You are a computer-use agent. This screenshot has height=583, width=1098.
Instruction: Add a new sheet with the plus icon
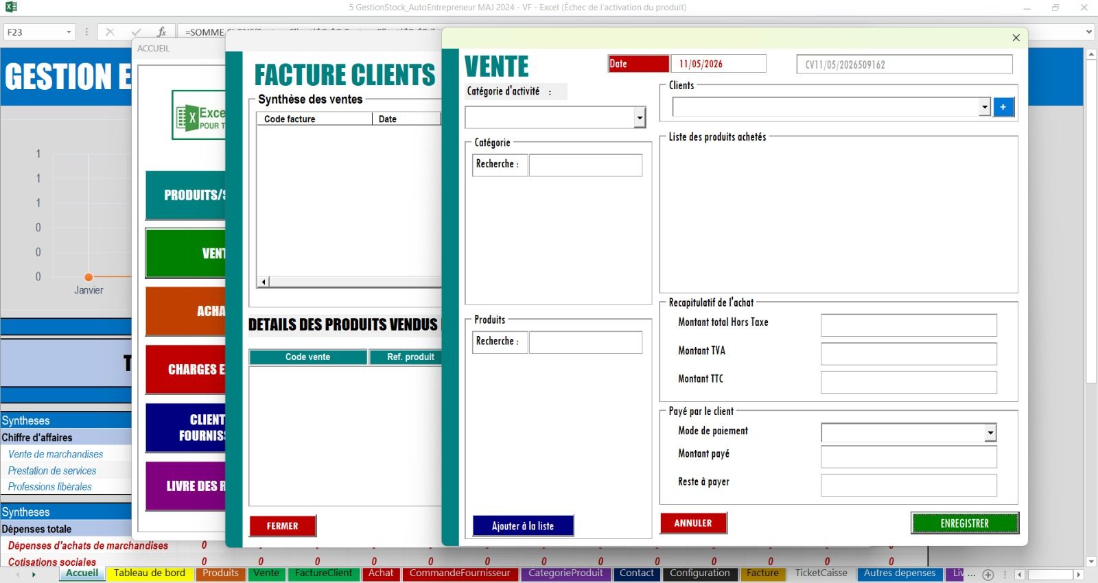pyautogui.click(x=988, y=575)
